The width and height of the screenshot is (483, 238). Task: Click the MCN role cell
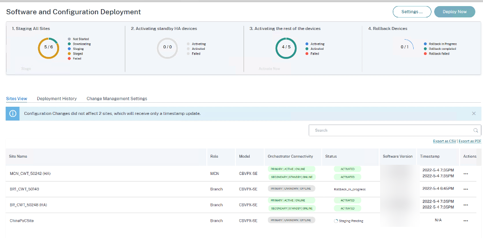pos(214,174)
